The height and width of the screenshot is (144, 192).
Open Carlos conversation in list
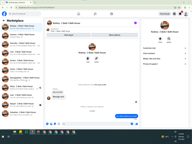(22, 70)
